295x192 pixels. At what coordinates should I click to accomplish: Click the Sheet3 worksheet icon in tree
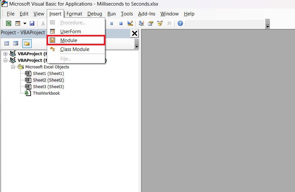(x=28, y=86)
